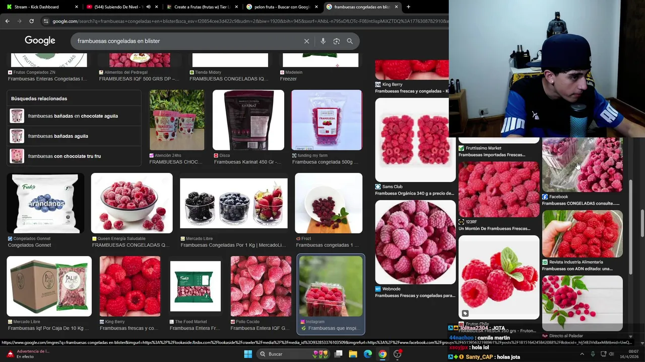Open Windows Start menu

pyautogui.click(x=248, y=354)
